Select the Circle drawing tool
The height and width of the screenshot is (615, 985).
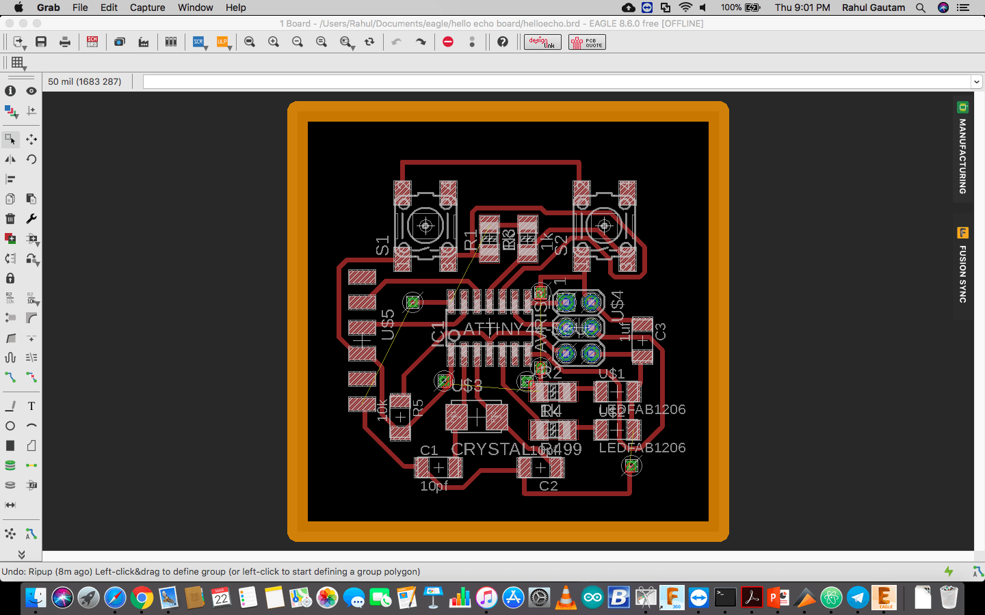tap(10, 426)
